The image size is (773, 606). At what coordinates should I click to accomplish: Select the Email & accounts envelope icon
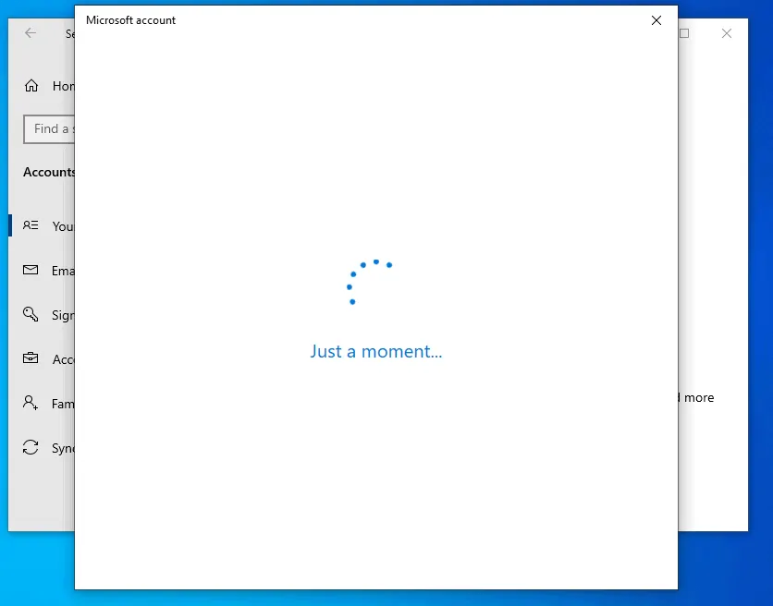point(31,270)
